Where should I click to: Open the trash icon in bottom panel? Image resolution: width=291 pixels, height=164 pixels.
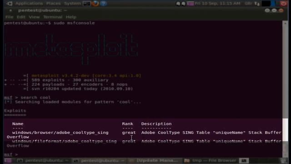[284, 160]
